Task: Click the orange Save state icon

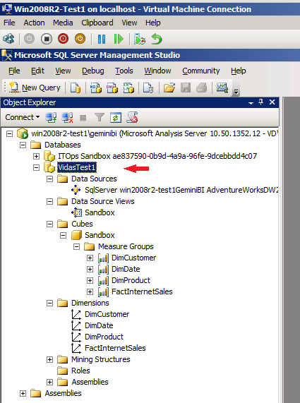Action: [80, 39]
